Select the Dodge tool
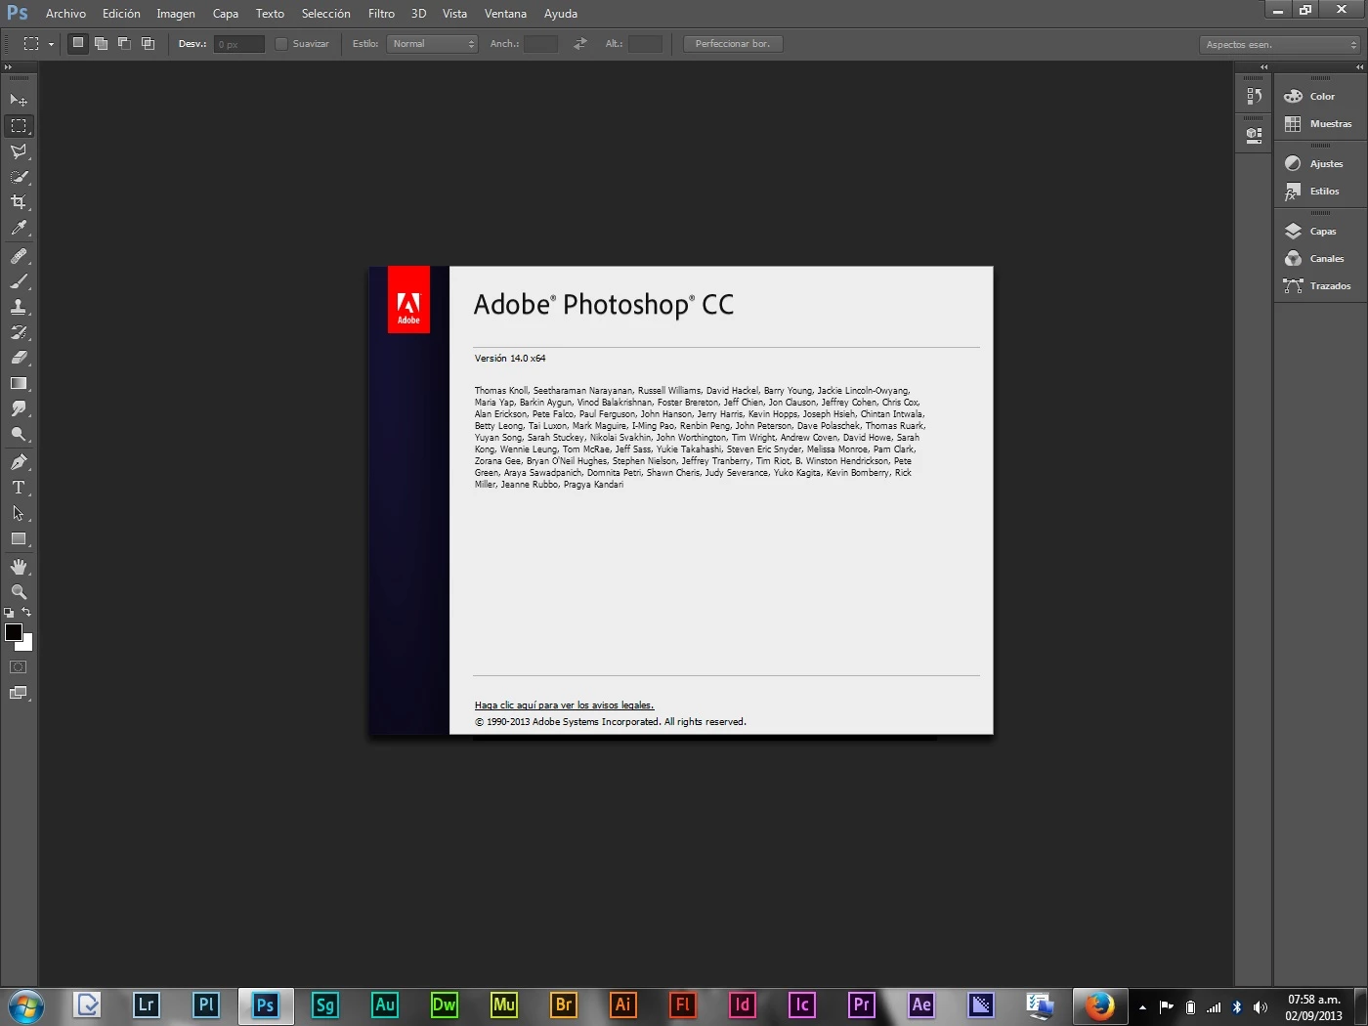Image resolution: width=1368 pixels, height=1026 pixels. click(x=19, y=434)
